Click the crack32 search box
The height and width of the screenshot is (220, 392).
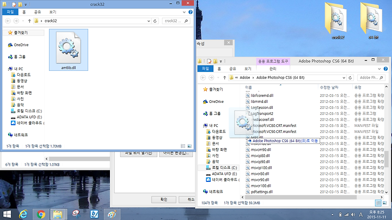tap(176, 21)
